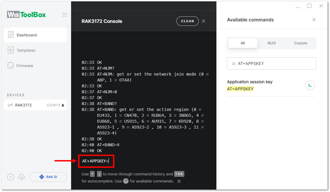Viewport: 330px width, 192px height.
Task: Eject the RAK3172 device on COM13
Action: tap(63, 105)
